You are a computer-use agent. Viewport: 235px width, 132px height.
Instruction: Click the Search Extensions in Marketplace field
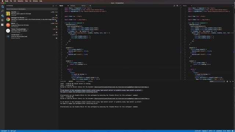(x=32, y=9)
